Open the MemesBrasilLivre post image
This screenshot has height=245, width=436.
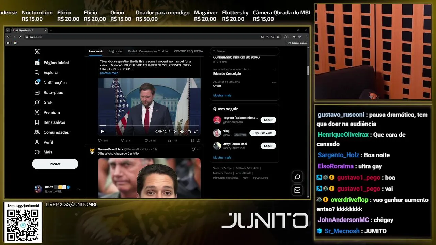point(149,178)
